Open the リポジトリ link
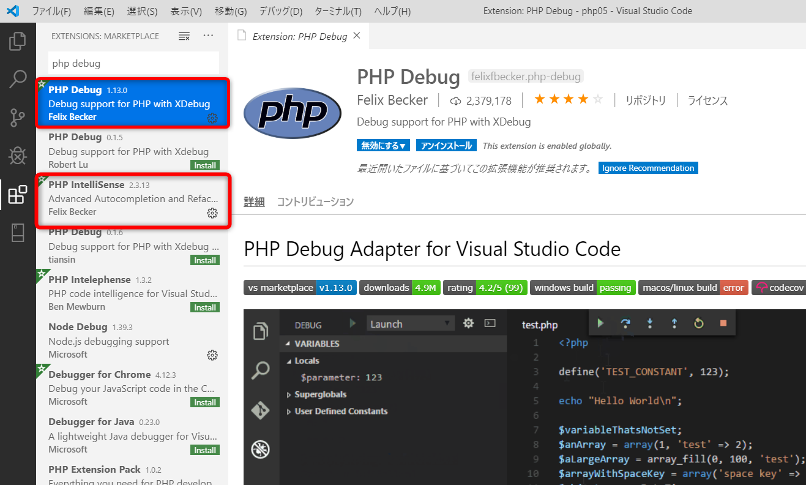This screenshot has height=485, width=806. point(645,100)
